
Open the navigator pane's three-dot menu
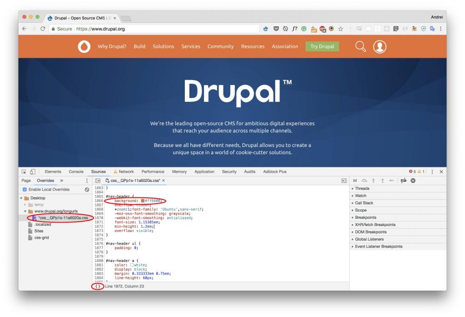click(87, 181)
